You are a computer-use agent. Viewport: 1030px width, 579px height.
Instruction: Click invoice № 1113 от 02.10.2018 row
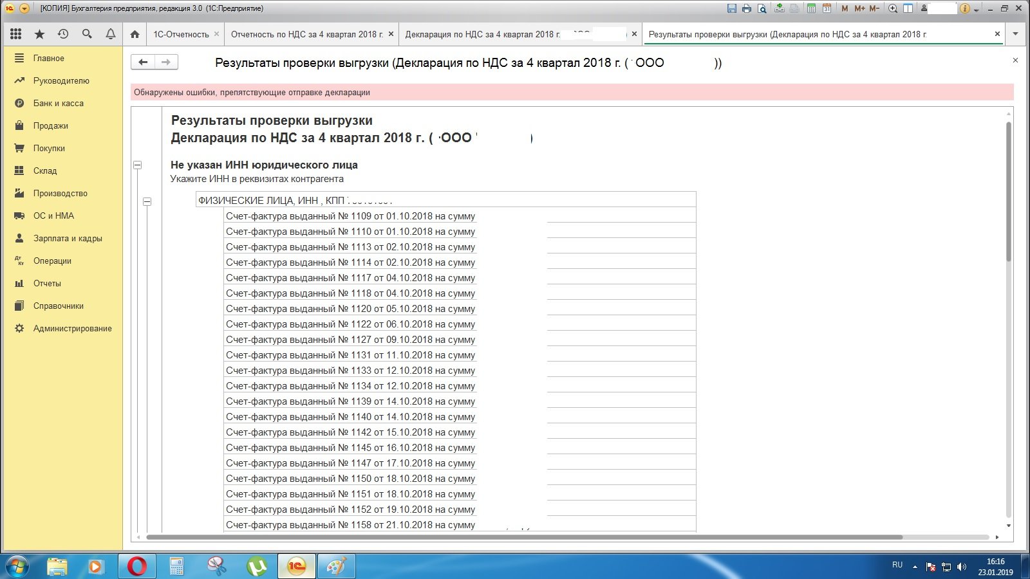tap(460, 247)
